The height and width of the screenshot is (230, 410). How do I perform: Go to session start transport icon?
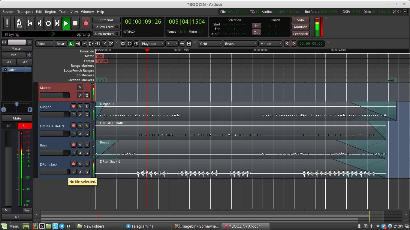click(x=30, y=23)
